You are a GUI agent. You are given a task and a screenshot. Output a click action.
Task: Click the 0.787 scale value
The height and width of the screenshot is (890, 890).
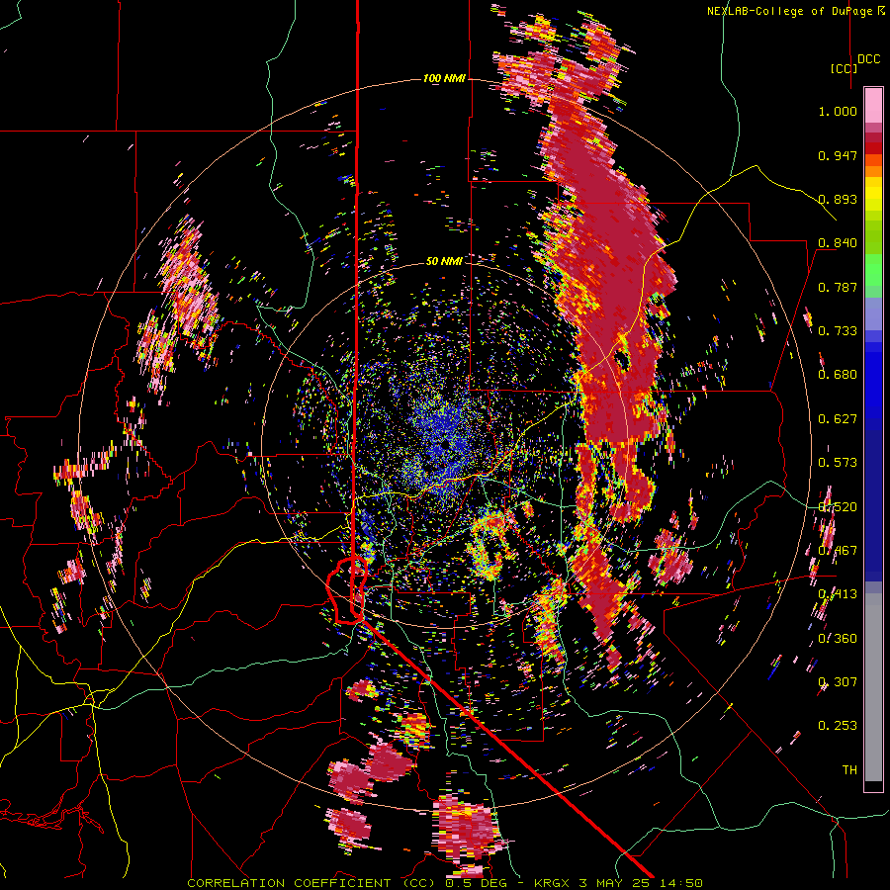[x=838, y=287]
